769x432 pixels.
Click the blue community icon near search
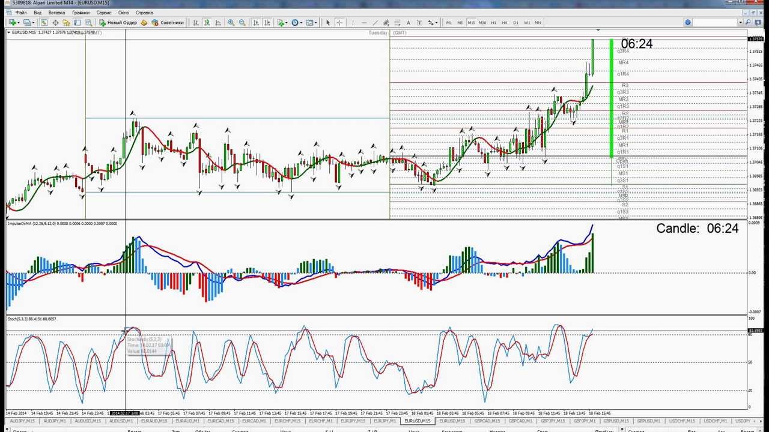click(688, 22)
